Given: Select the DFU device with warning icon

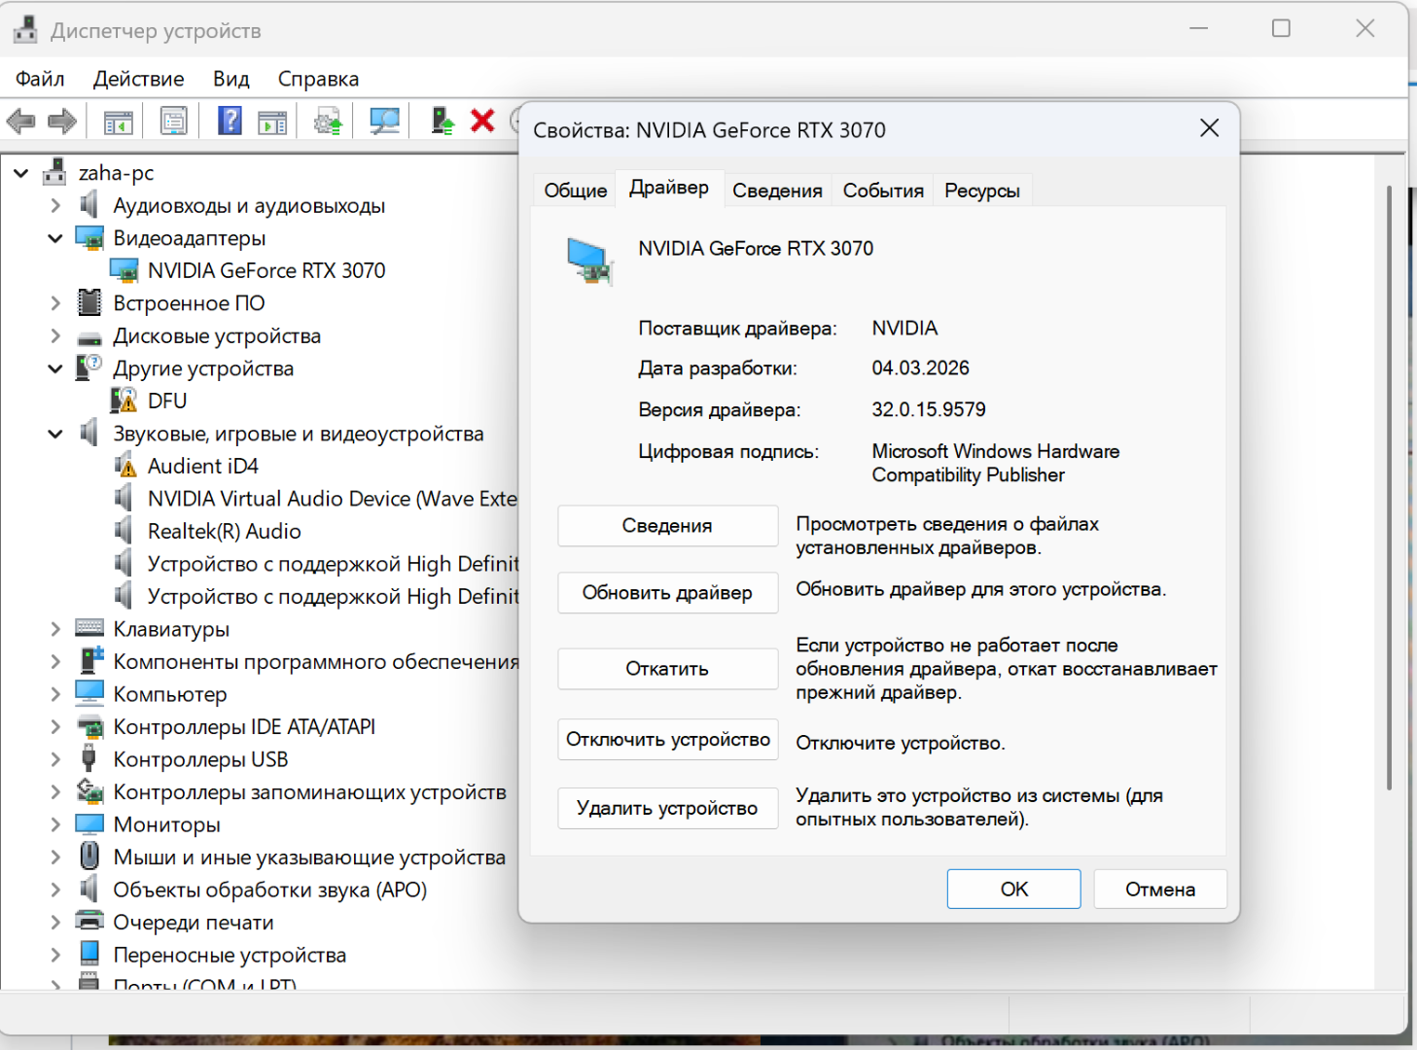Looking at the screenshot, I should (x=166, y=401).
